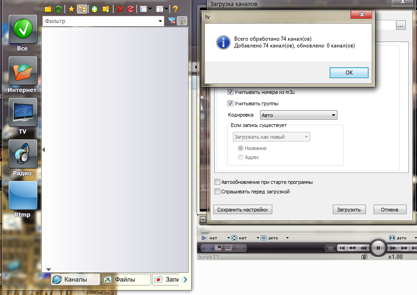Click OK in the tv message dialog
417x295 pixels.
tap(349, 72)
